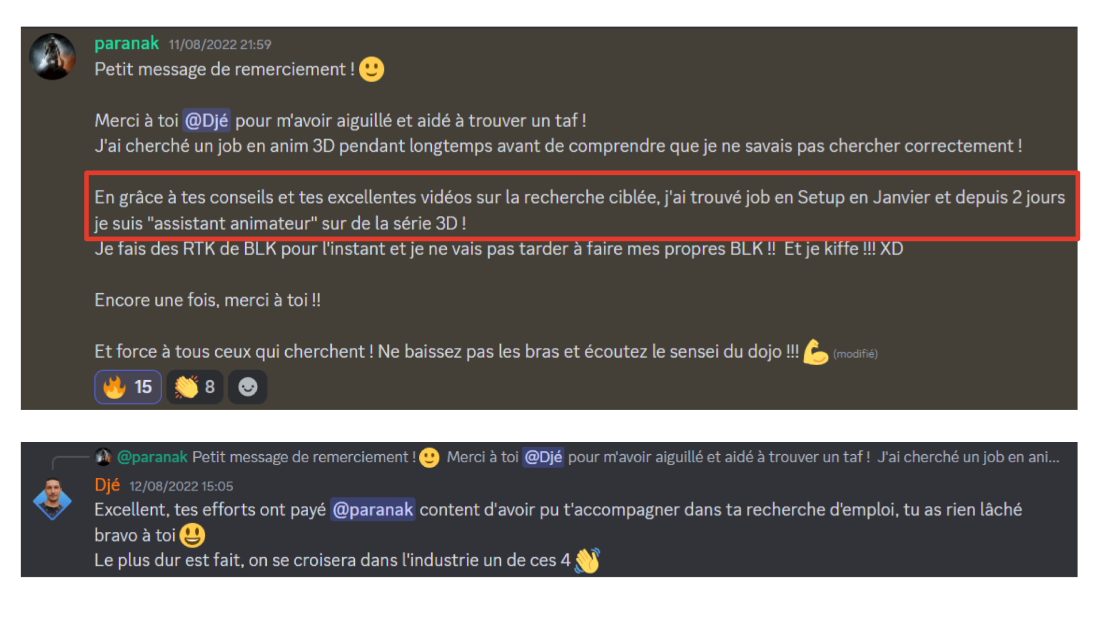Click the flexed biceps emoji
This screenshot has height=621, width=1104.
click(815, 352)
